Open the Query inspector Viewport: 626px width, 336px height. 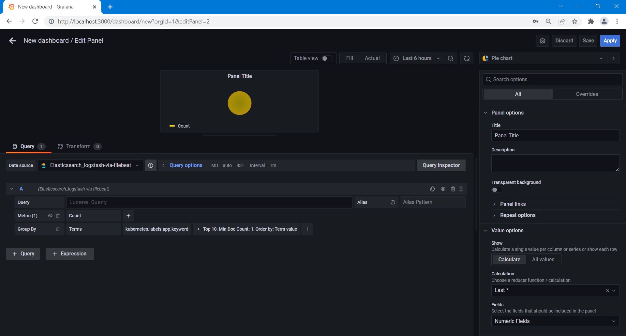441,165
